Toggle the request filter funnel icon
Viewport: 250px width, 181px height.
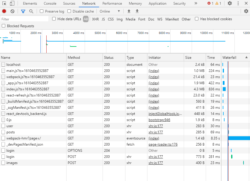(x=23, y=11)
